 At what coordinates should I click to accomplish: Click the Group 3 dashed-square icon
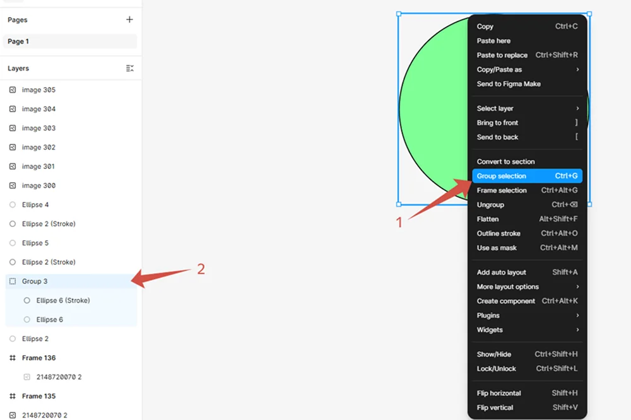[13, 281]
